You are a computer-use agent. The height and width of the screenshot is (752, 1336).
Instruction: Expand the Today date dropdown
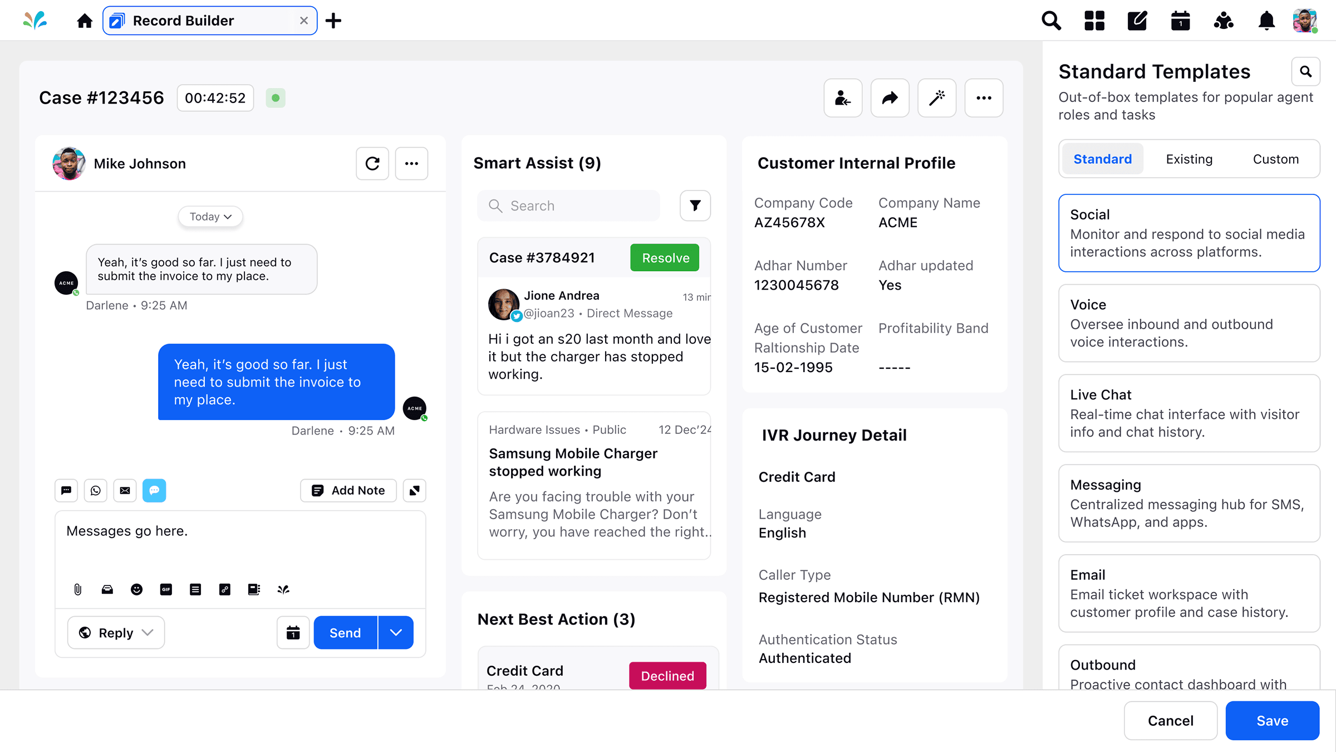tap(210, 217)
